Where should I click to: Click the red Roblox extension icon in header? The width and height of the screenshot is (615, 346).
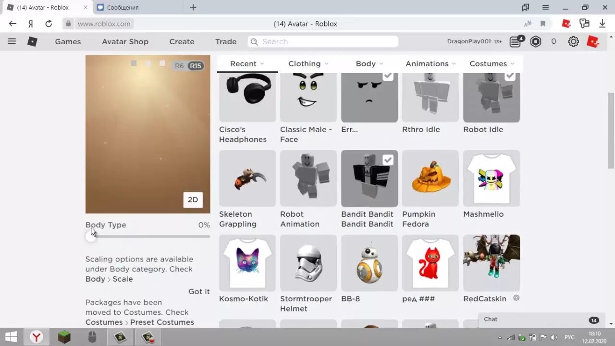click(x=593, y=42)
